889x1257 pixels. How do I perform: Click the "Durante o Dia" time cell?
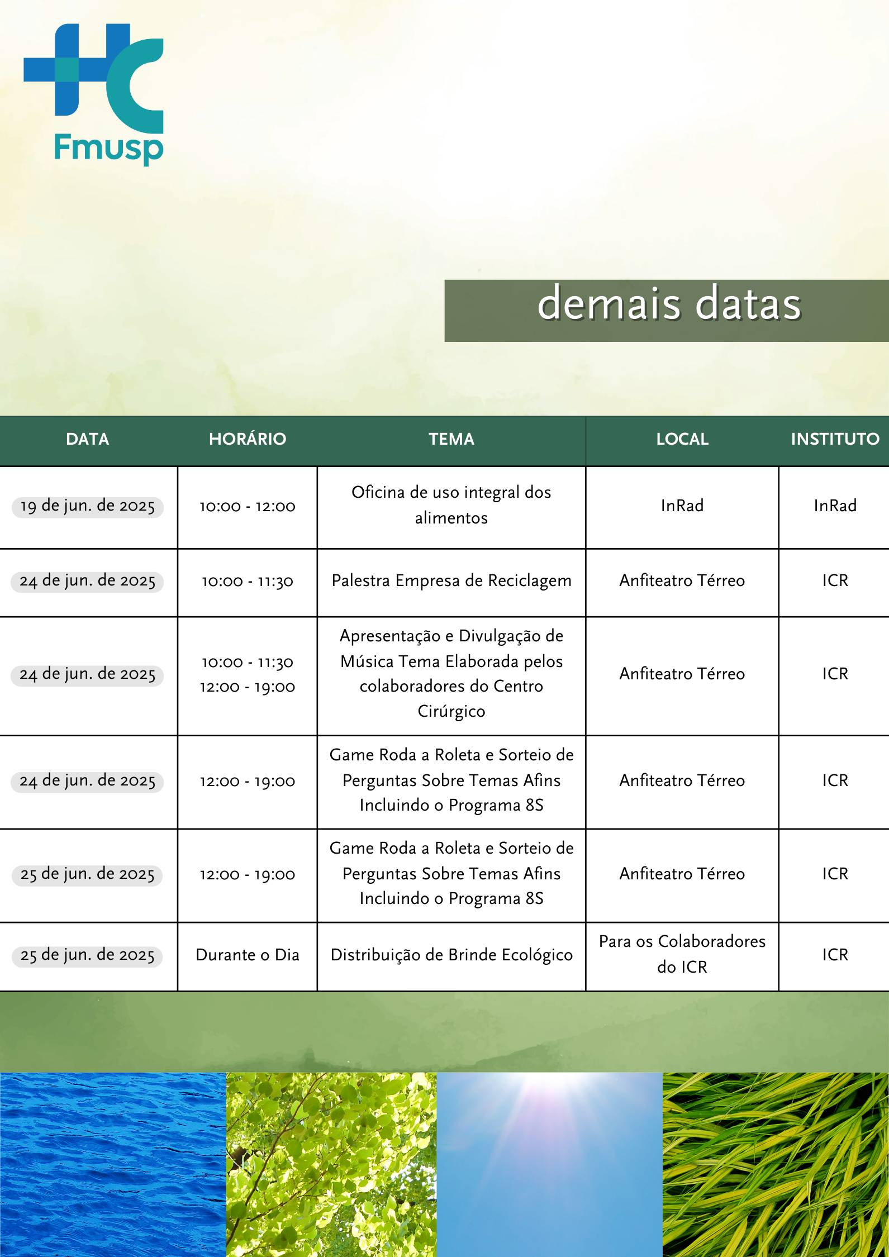point(247,955)
